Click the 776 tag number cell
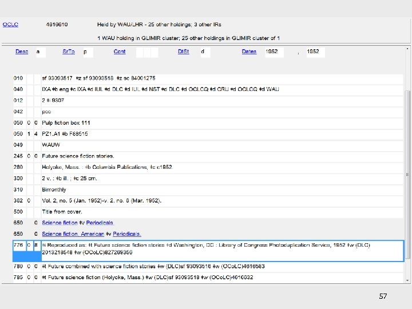 (x=18, y=245)
